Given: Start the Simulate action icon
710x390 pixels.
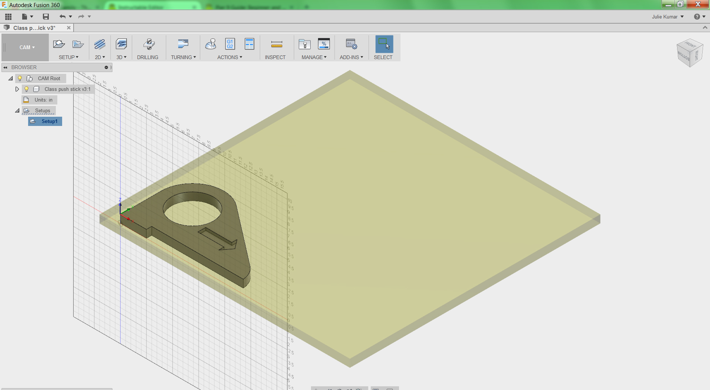Looking at the screenshot, I should 211,44.
